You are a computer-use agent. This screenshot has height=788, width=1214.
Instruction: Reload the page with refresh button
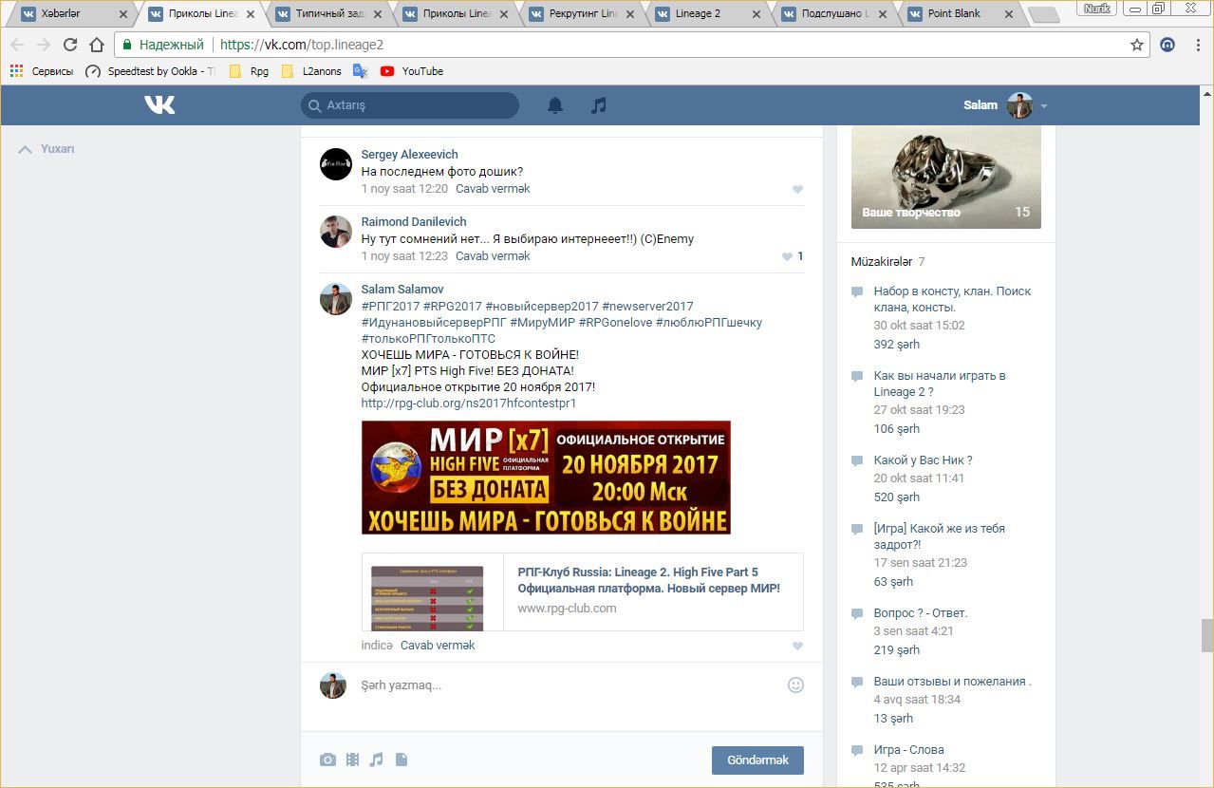[x=70, y=45]
